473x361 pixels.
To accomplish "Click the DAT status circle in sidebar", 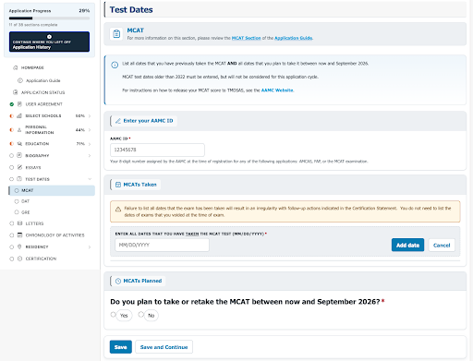I will [17, 201].
